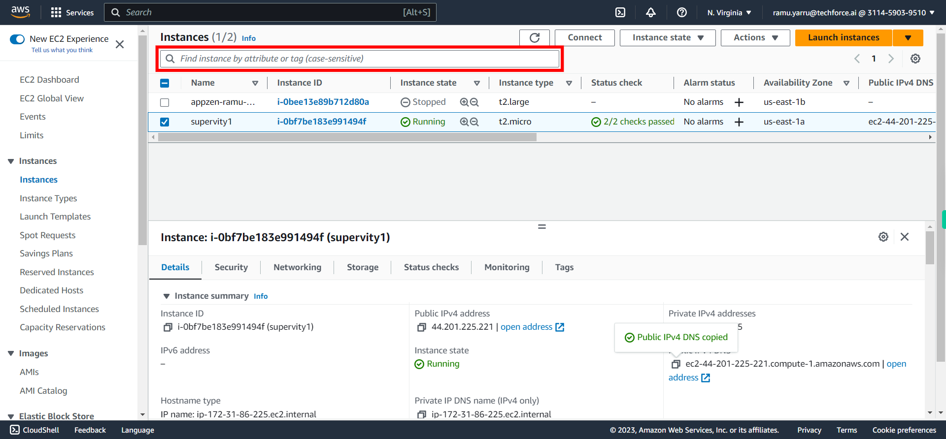Switch to the Monitoring tab
Viewport: 946px width, 439px height.
coord(507,267)
